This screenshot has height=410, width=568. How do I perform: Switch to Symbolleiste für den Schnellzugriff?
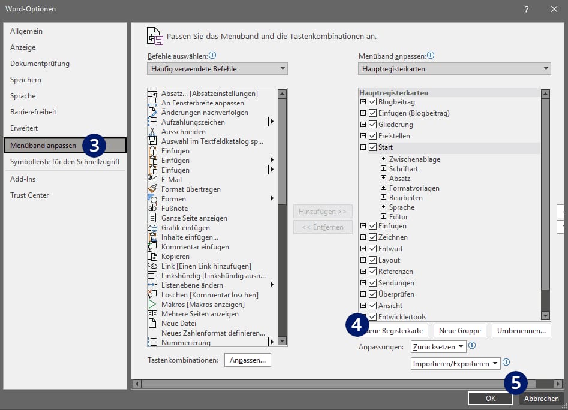pos(65,162)
